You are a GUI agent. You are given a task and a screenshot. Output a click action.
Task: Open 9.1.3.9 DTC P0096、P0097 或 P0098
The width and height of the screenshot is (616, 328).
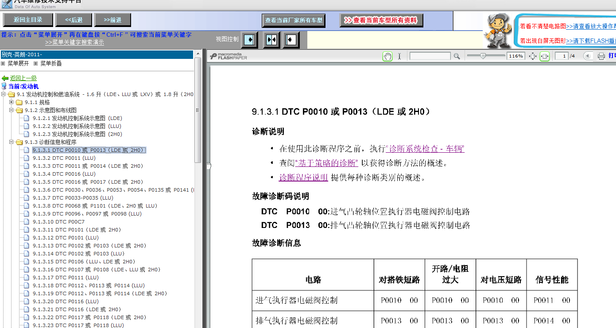tap(87, 214)
